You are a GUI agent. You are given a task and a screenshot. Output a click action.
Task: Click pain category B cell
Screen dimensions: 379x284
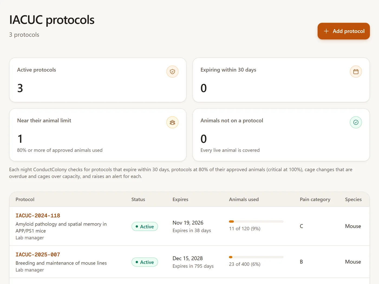301,262
